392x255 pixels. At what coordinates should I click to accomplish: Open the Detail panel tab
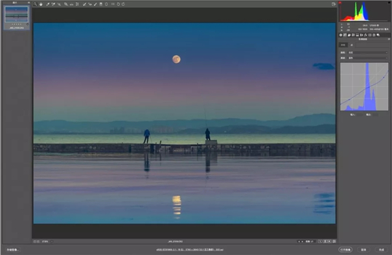[349, 35]
